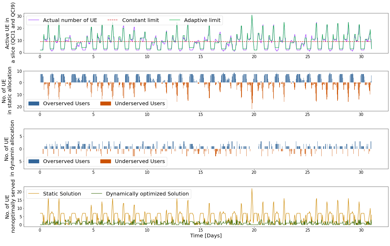Select 'Overserved Users' in the static allocation legend

pos(66,104)
